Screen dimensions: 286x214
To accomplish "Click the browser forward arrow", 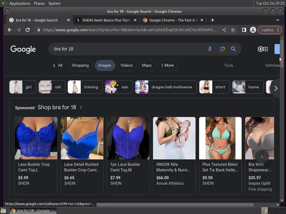I will click(19, 30).
